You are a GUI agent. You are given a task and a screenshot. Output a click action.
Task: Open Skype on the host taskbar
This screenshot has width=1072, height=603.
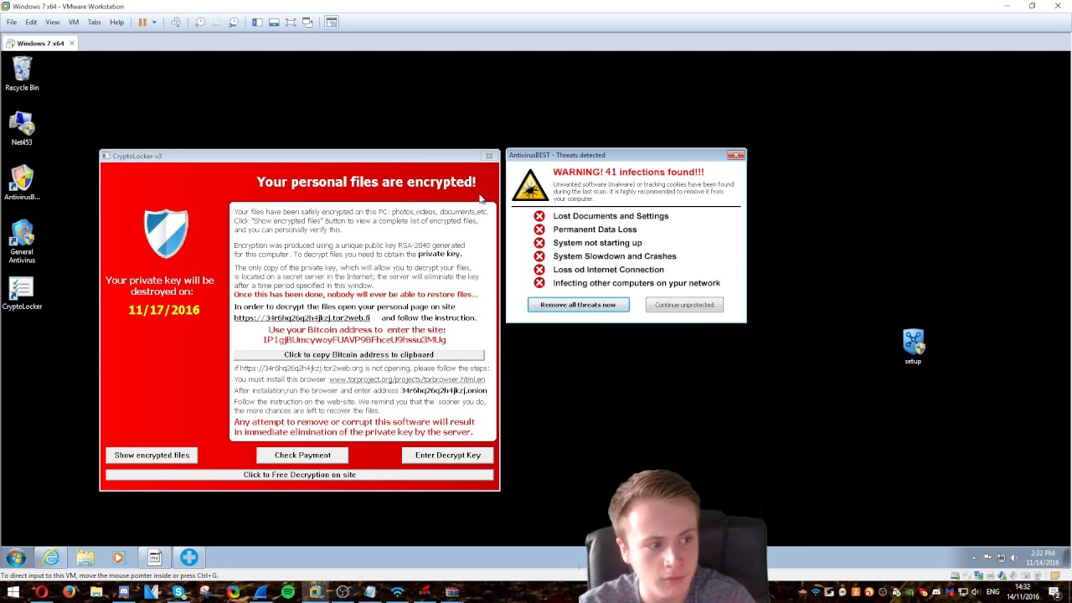coord(178,592)
